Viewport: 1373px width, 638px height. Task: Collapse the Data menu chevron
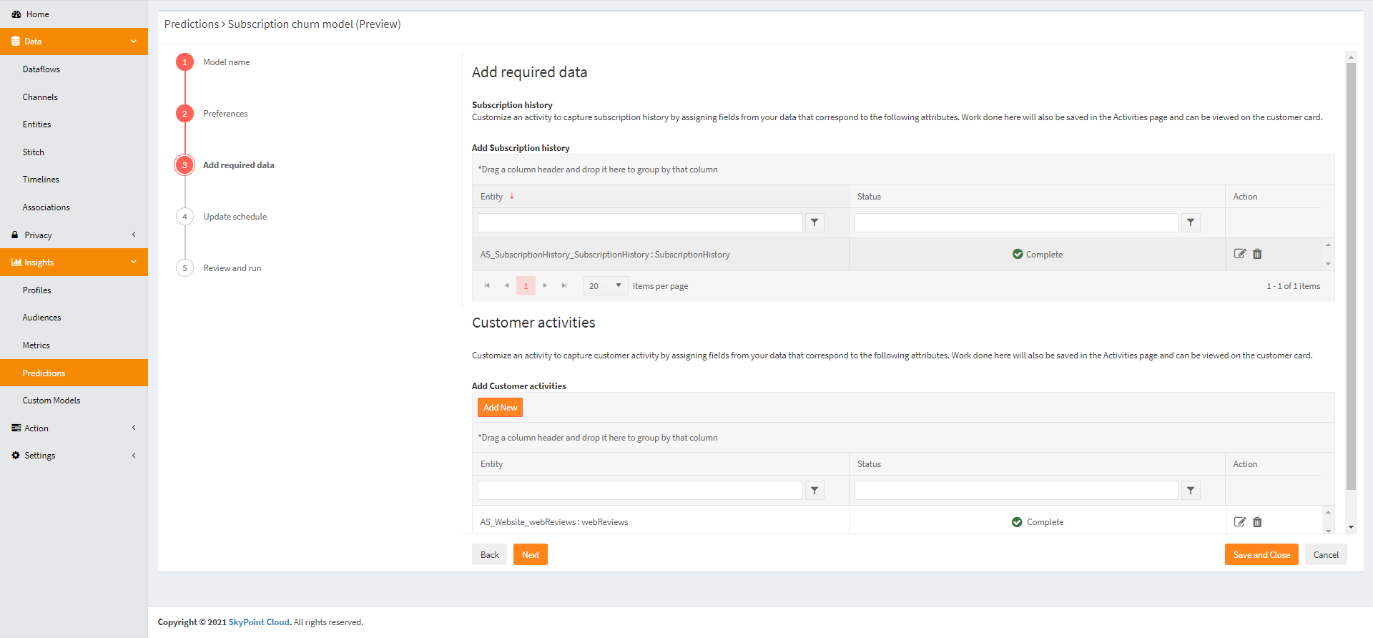click(134, 41)
